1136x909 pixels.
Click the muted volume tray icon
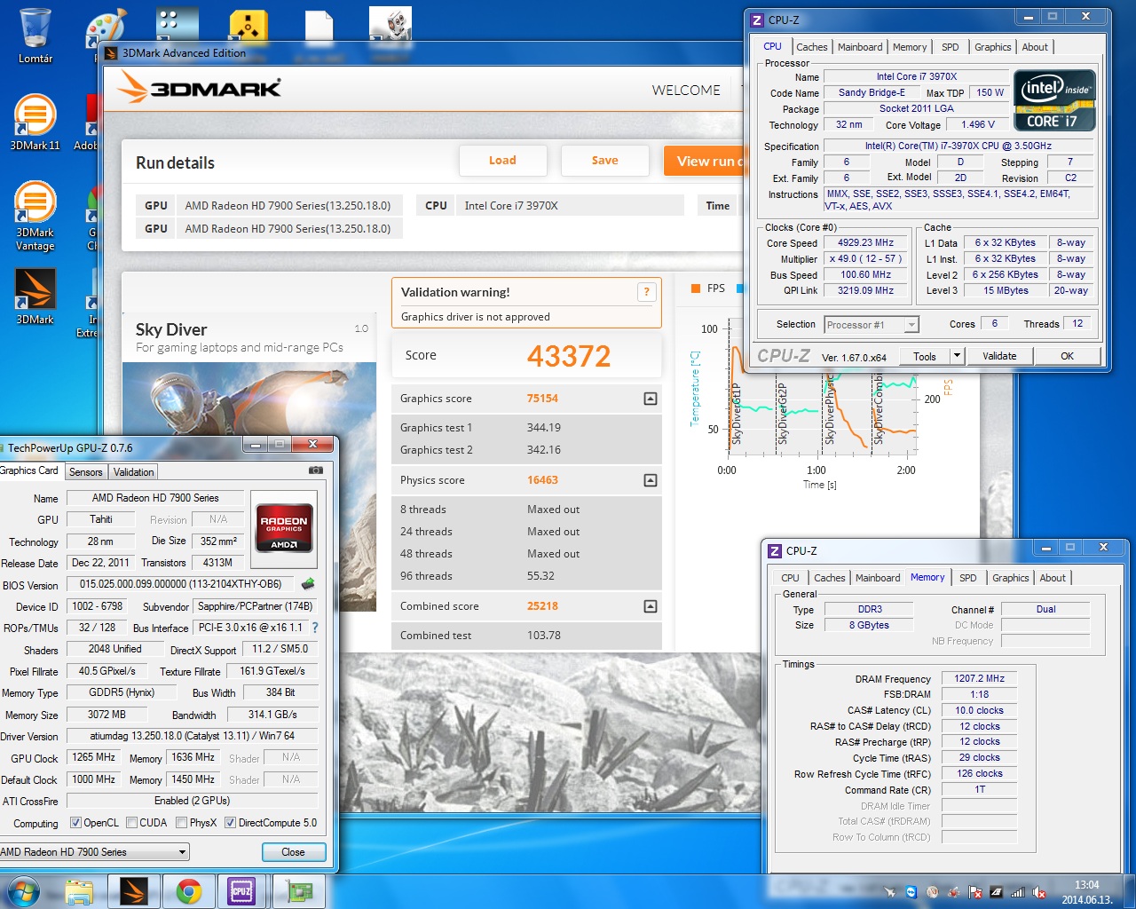1039,892
